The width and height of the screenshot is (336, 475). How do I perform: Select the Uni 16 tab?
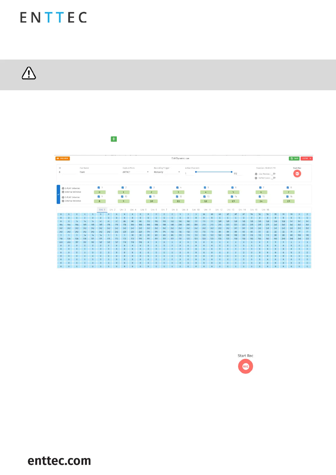pyautogui.click(x=265, y=210)
